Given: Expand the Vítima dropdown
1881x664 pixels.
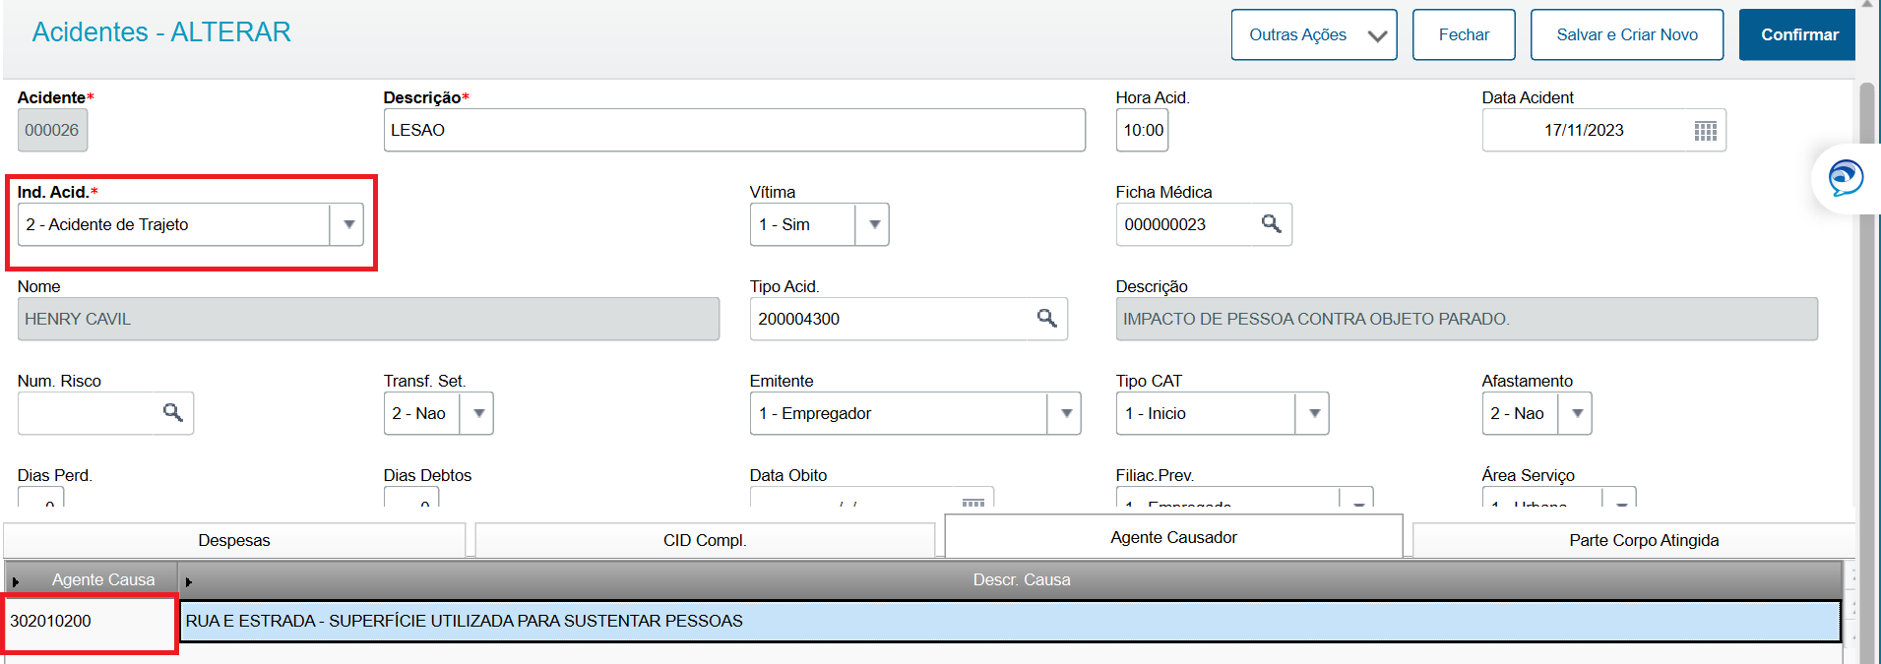Looking at the screenshot, I should coord(873,224).
